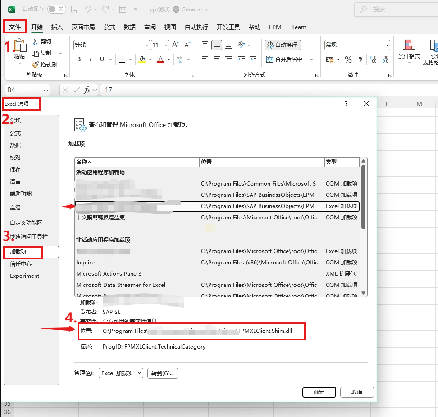Click the Paste clipboard icon
Screen dimensions: 438x417
20,45
